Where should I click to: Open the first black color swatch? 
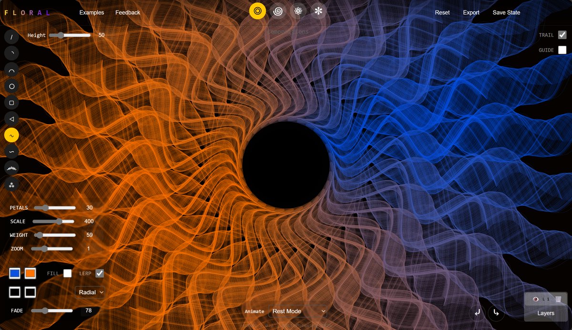click(x=15, y=292)
